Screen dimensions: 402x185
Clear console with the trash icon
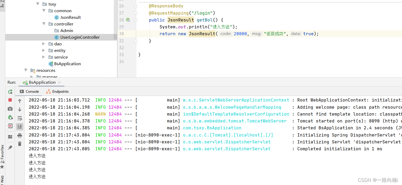point(20,144)
